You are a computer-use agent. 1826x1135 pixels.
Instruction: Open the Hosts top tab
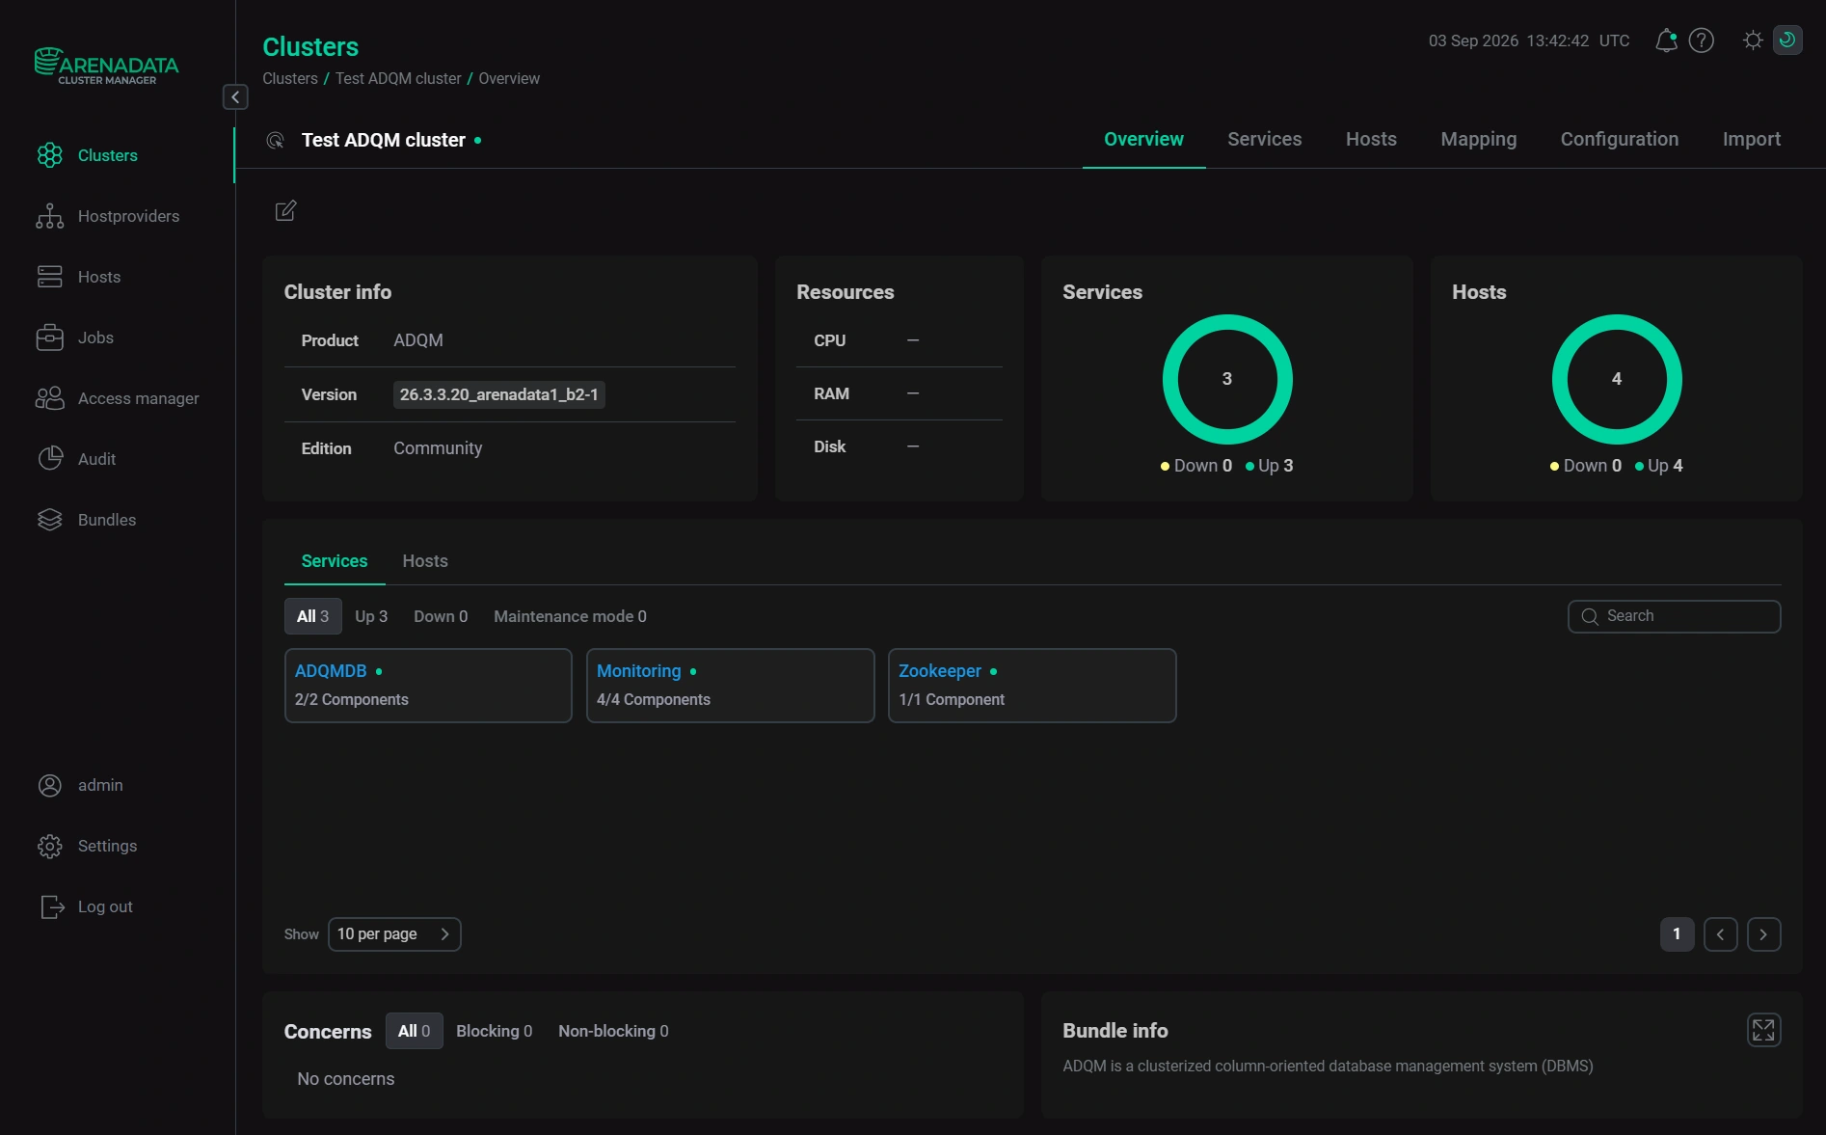coord(1371,139)
